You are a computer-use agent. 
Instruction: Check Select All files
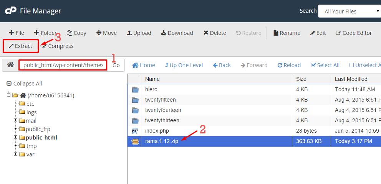(325, 65)
